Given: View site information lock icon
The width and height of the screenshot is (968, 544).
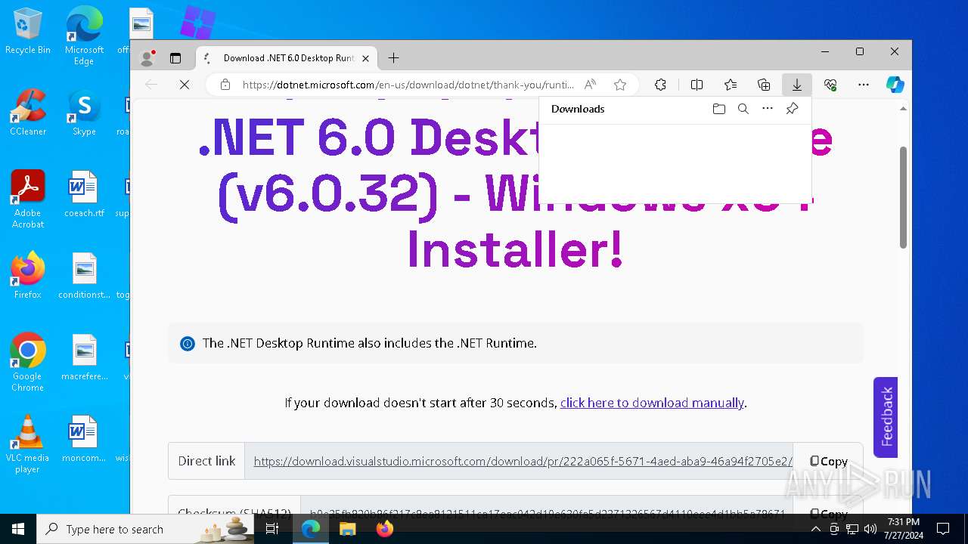Looking at the screenshot, I should (x=225, y=85).
